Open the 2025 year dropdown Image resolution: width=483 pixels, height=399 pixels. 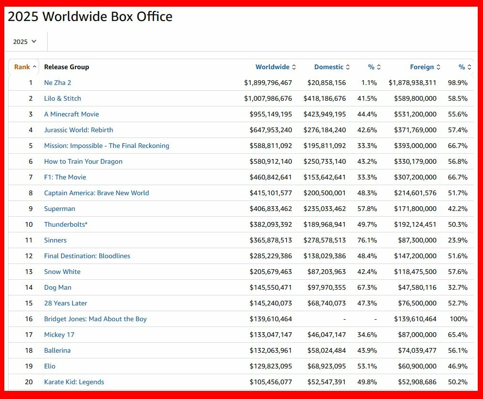coord(25,42)
